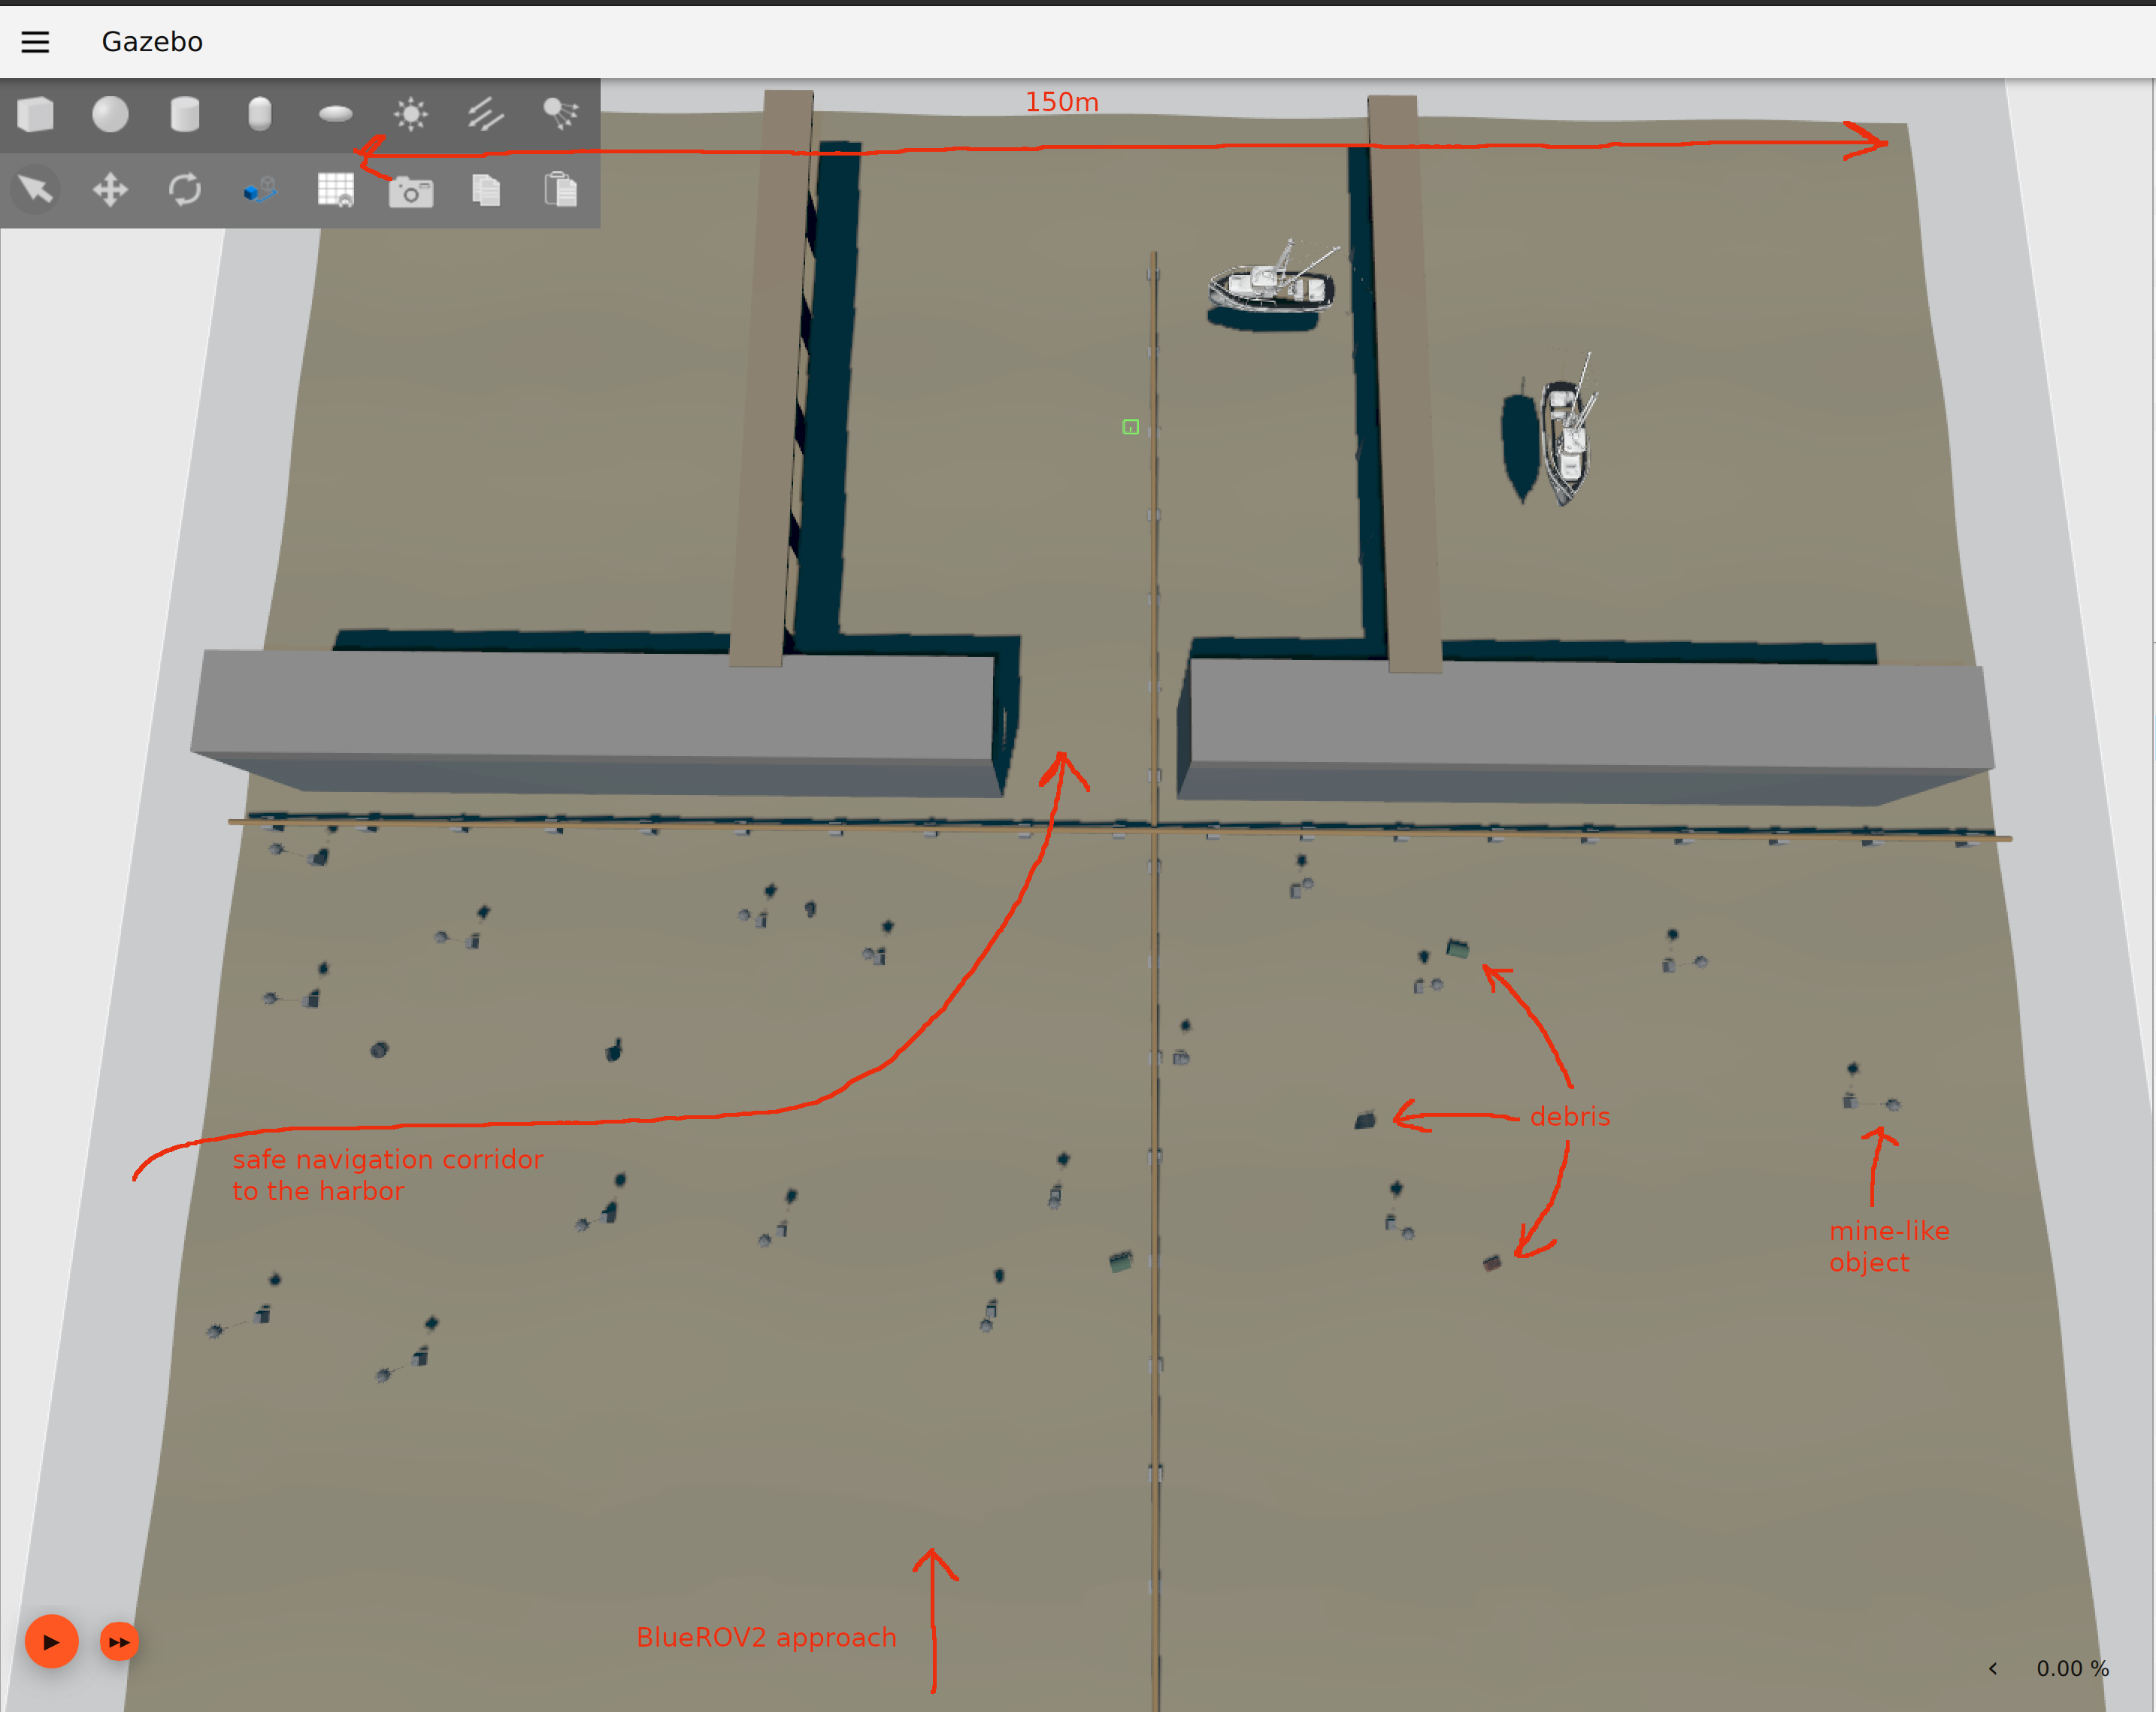
Task: Insert a capsule shape
Action: coord(260,115)
